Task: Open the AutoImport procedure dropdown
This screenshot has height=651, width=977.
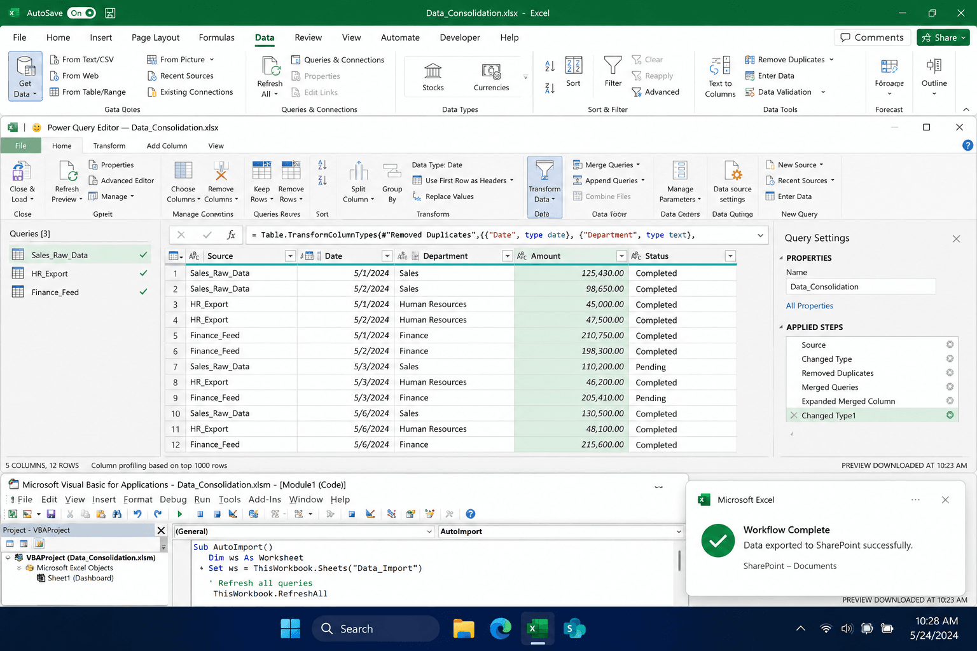Action: pos(679,531)
